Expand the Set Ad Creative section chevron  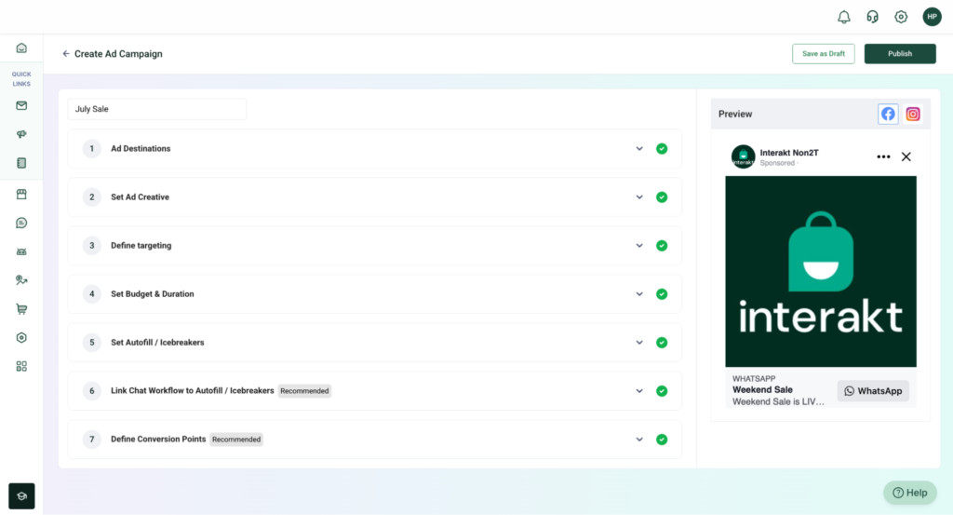tap(639, 197)
